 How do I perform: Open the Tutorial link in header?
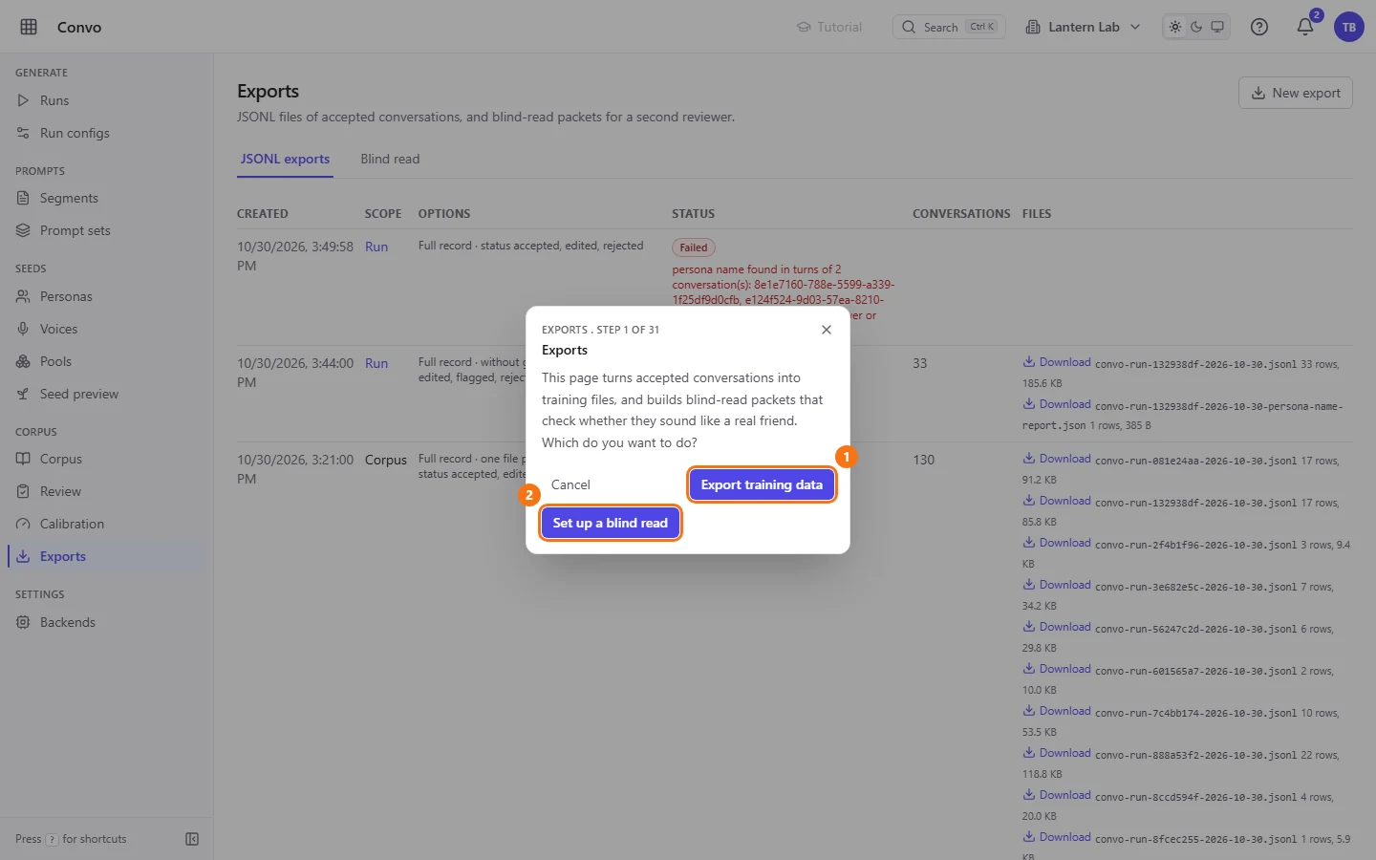point(829,27)
